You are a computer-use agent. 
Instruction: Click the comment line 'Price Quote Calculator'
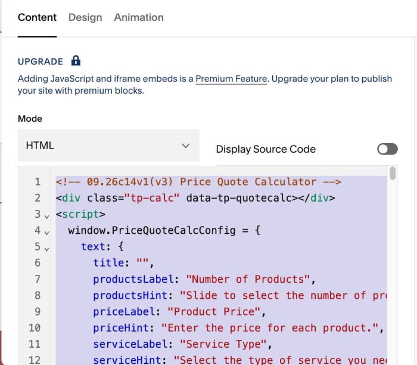(x=198, y=182)
